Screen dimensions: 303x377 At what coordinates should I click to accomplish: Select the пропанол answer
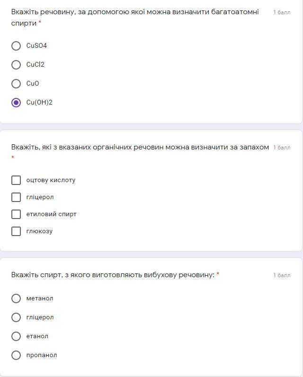click(16, 355)
